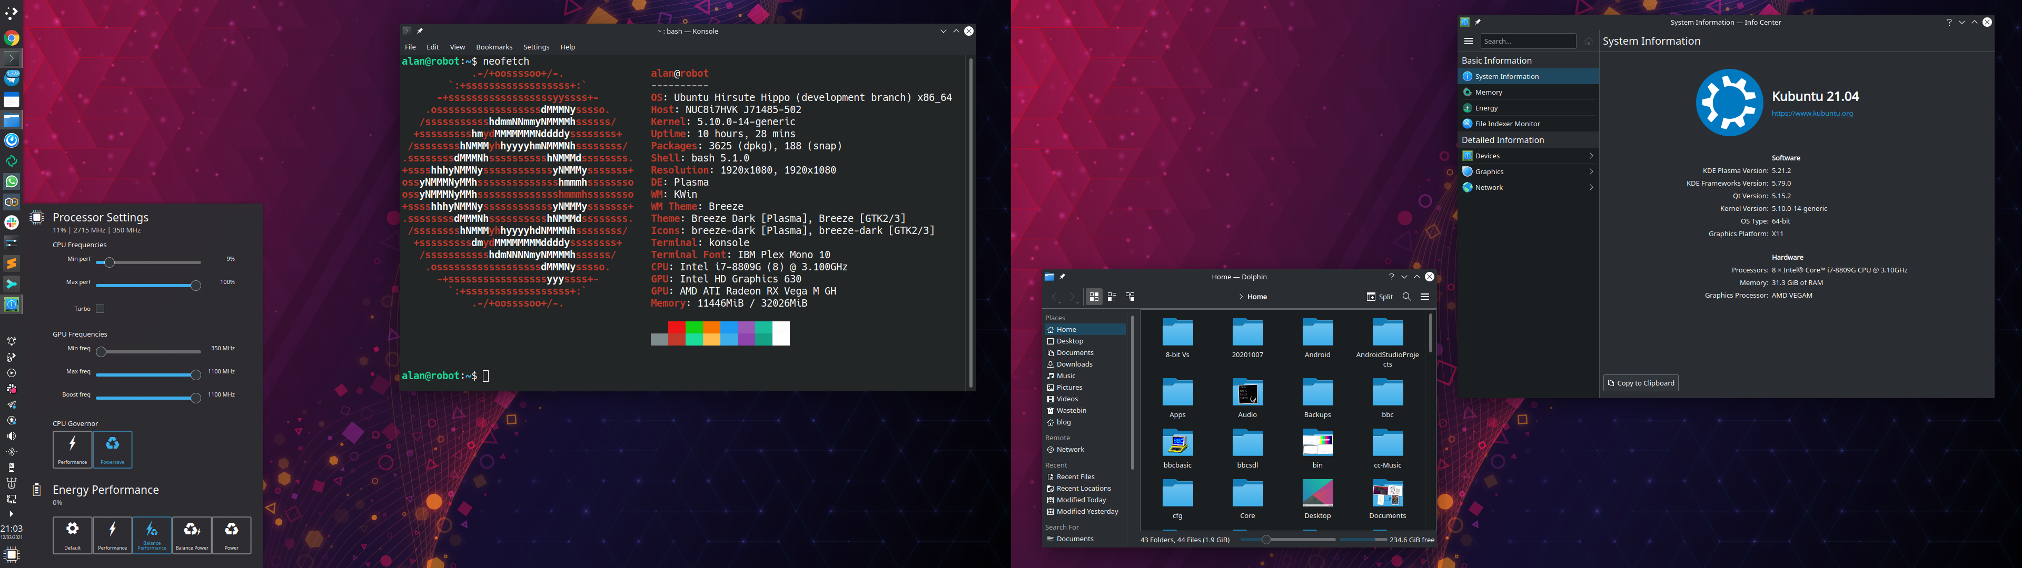The height and width of the screenshot is (568, 2022).
Task: Select the AndroidStudioProjects folder
Action: click(x=1387, y=343)
